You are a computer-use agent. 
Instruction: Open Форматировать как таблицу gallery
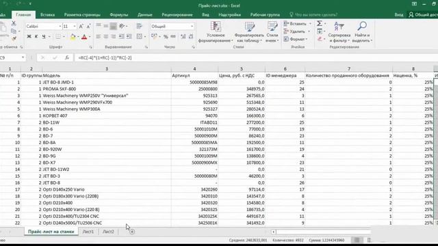click(x=249, y=32)
